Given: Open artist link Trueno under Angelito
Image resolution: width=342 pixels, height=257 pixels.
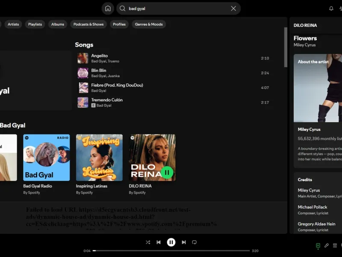Looking at the screenshot, I should (x=113, y=61).
